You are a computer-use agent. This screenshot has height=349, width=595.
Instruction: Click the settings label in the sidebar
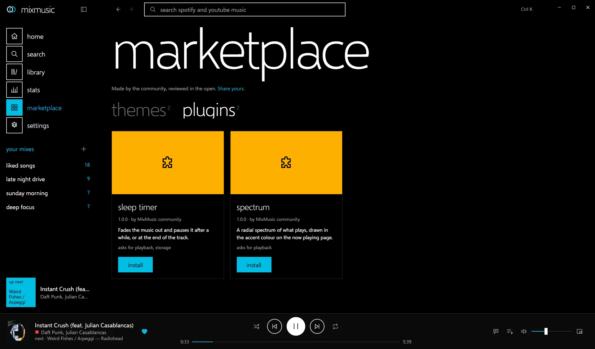click(38, 126)
